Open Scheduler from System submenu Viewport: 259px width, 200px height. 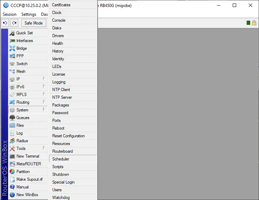point(73,159)
